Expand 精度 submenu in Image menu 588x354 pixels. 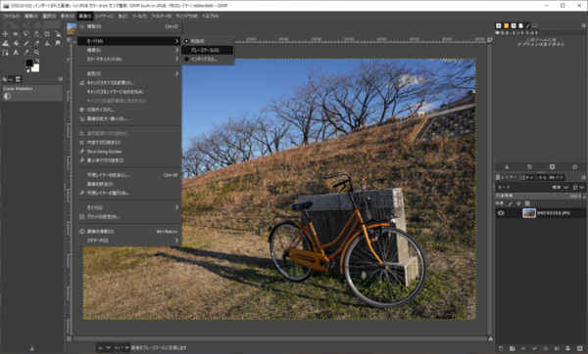point(129,50)
